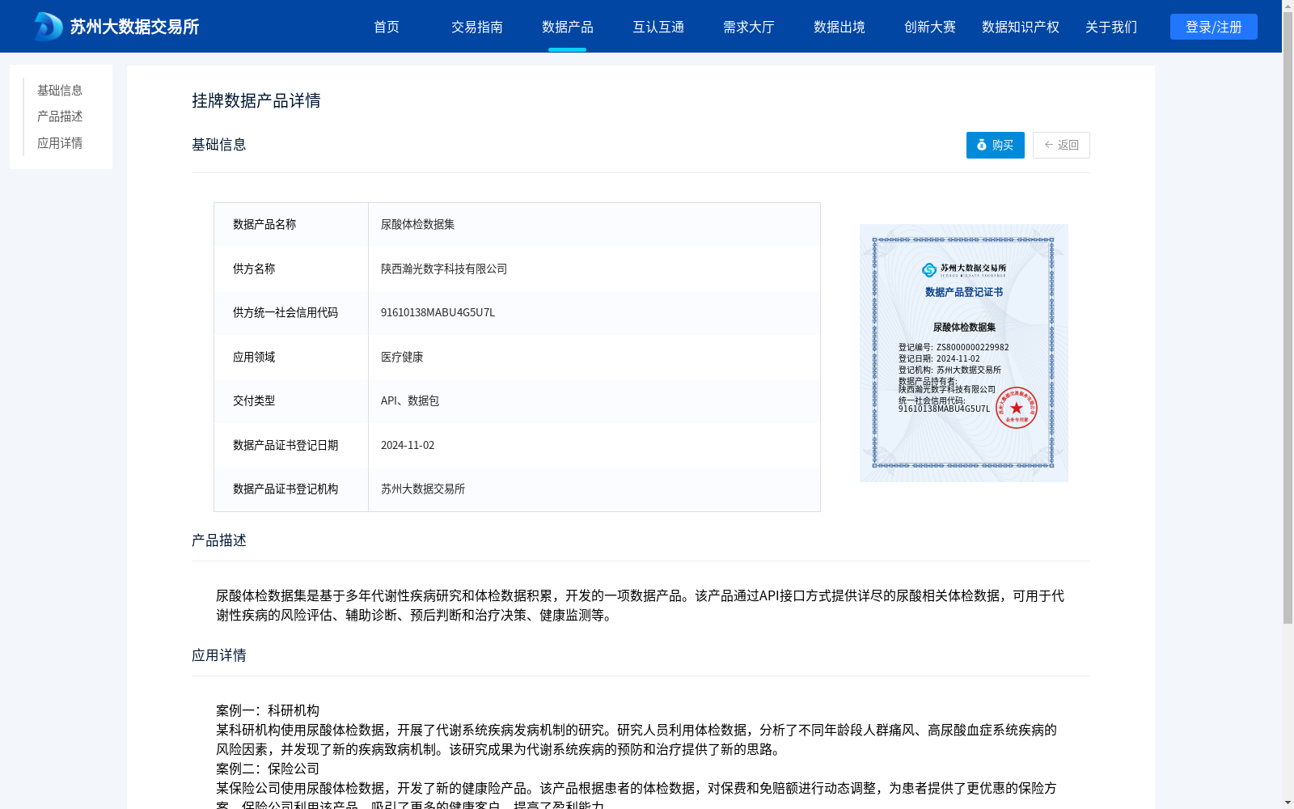This screenshot has width=1294, height=809.
Task: Click the 供方统一社会信用代码 label cell
Action: coord(291,312)
